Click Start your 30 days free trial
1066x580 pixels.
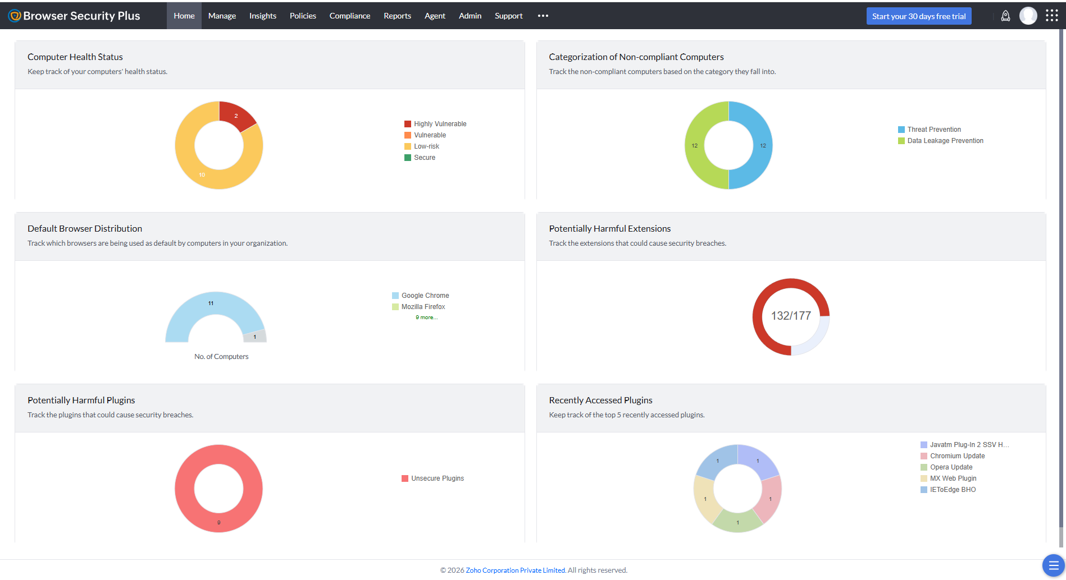tap(919, 16)
